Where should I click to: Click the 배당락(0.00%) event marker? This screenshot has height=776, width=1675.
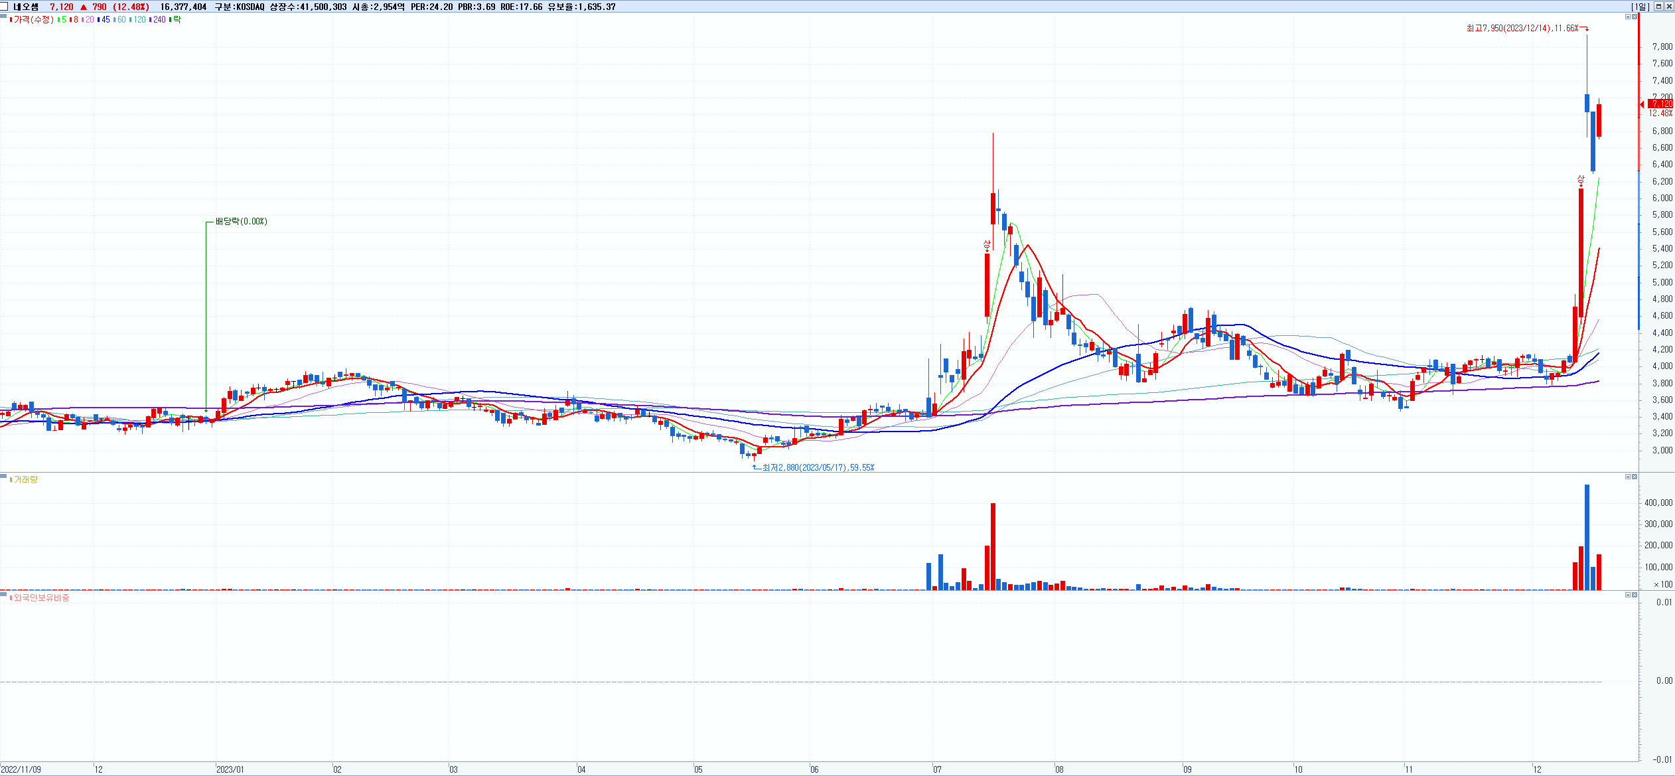point(241,221)
